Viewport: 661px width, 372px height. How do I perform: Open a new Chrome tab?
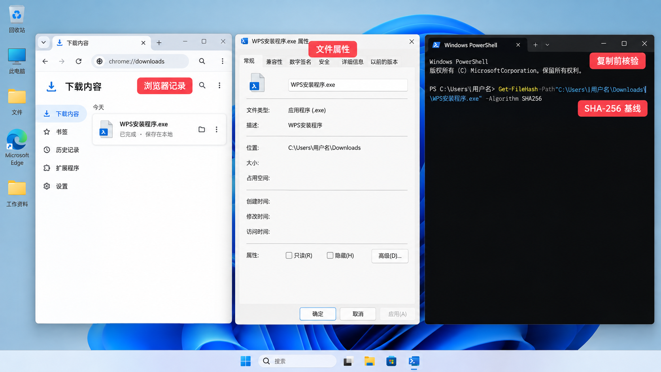tap(159, 43)
